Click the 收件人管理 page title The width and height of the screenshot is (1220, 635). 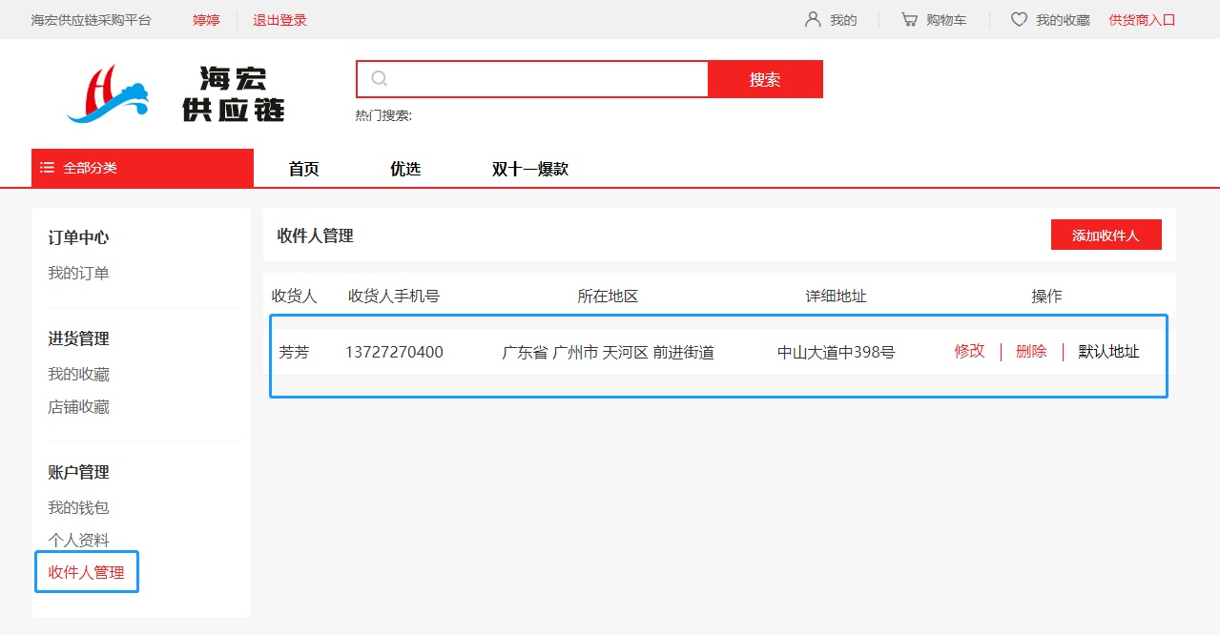coord(315,236)
